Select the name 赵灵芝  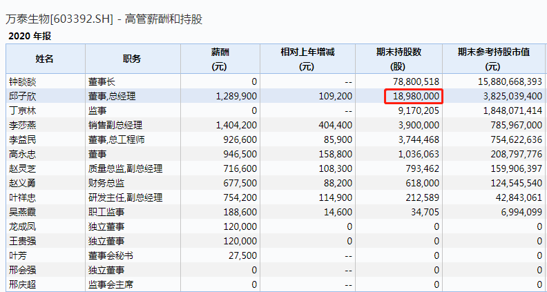pyautogui.click(x=23, y=169)
